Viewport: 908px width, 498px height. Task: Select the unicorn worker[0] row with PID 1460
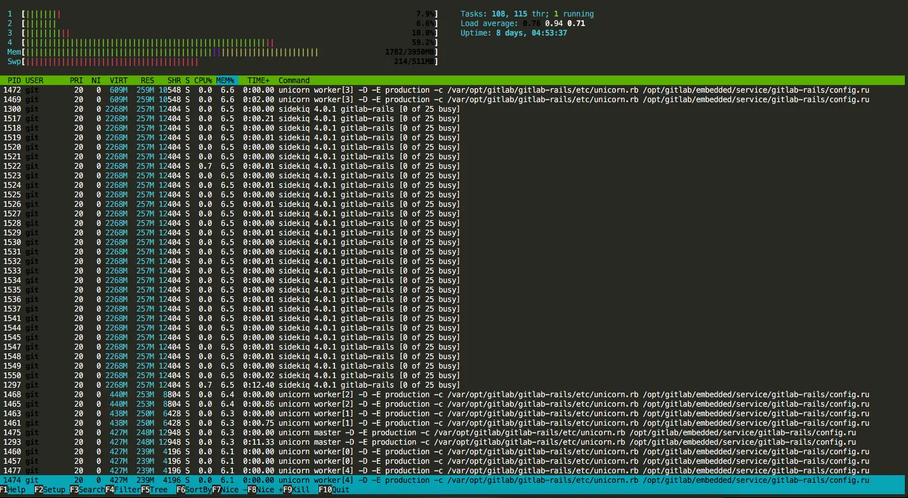(x=454, y=452)
